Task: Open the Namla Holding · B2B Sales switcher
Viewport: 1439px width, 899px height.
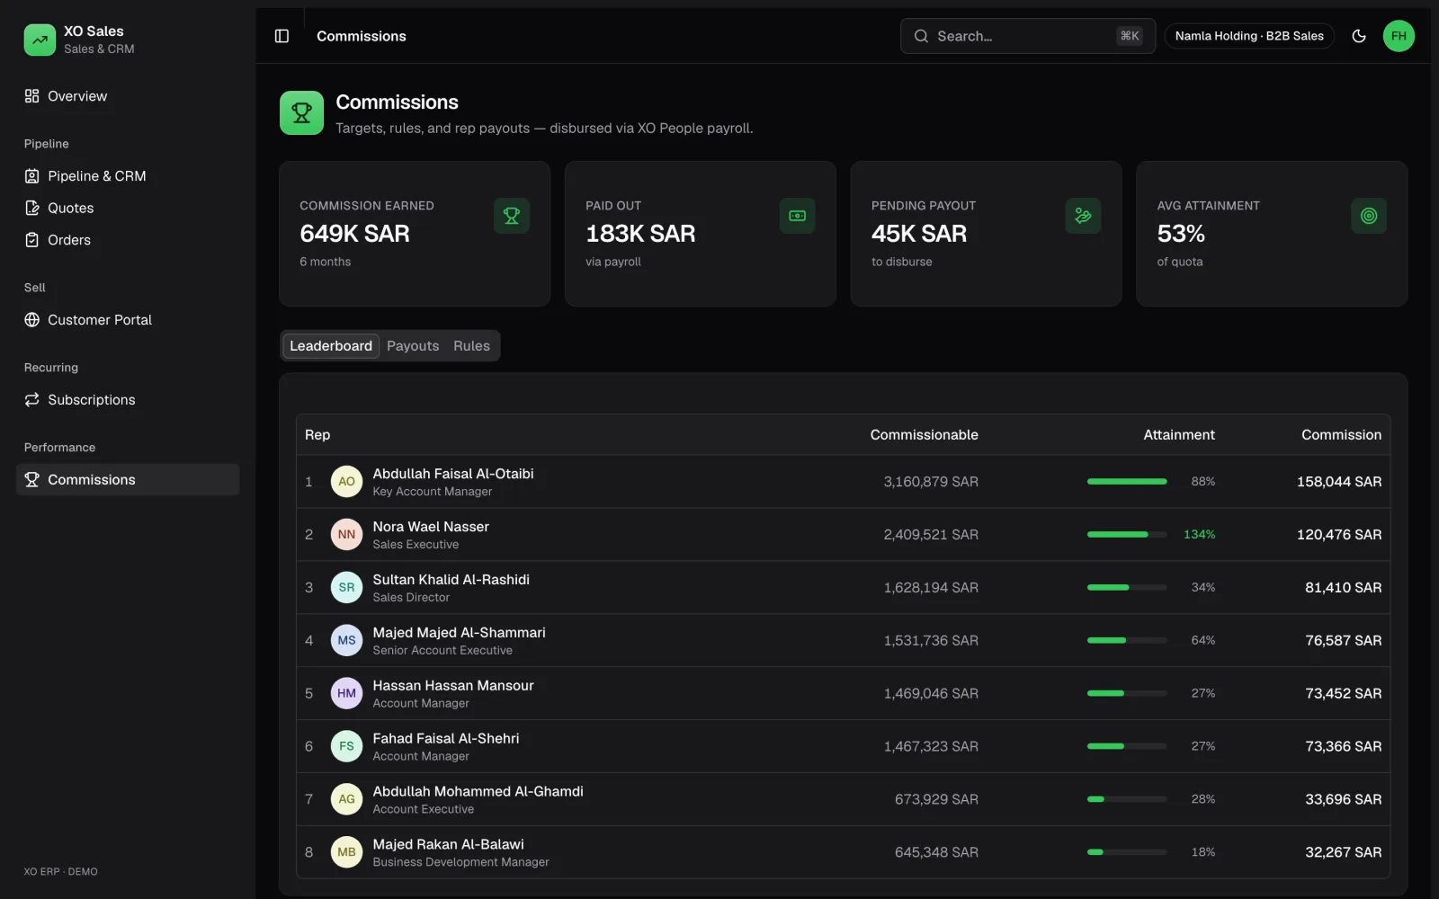Action: [x=1249, y=36]
